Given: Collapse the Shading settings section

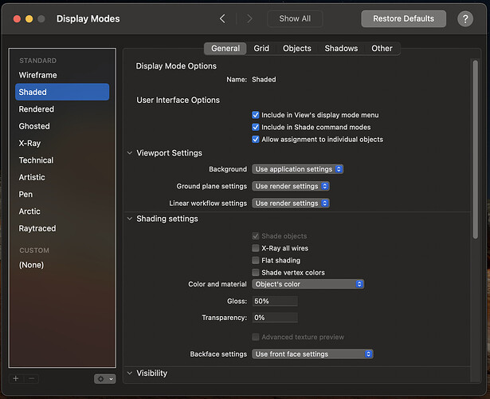Looking at the screenshot, I should click(x=130, y=219).
